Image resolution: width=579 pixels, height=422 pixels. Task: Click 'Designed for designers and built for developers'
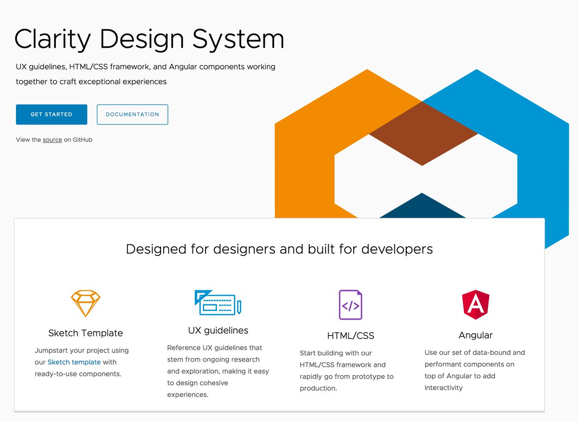pos(279,249)
